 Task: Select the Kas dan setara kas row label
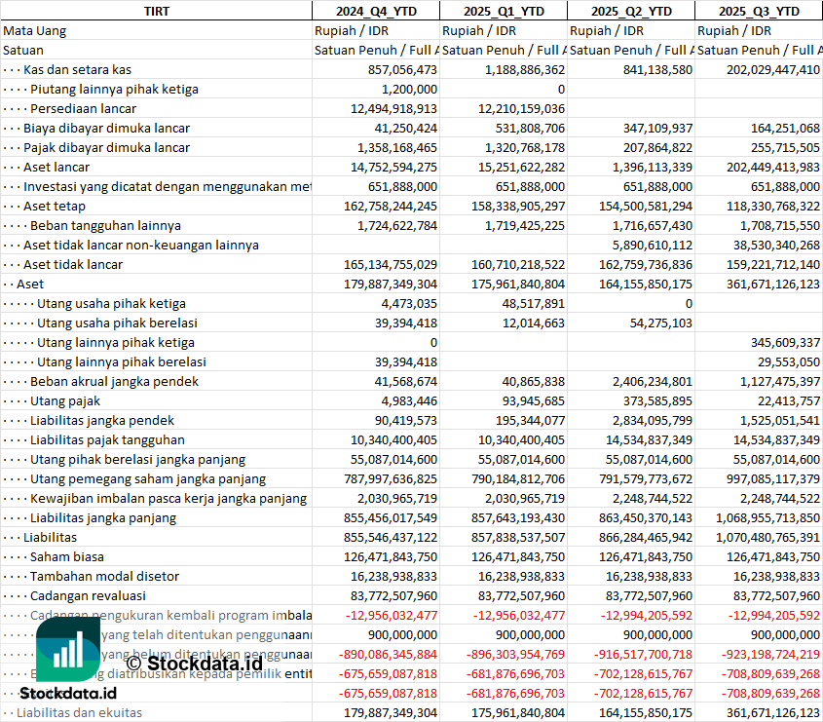(78, 69)
